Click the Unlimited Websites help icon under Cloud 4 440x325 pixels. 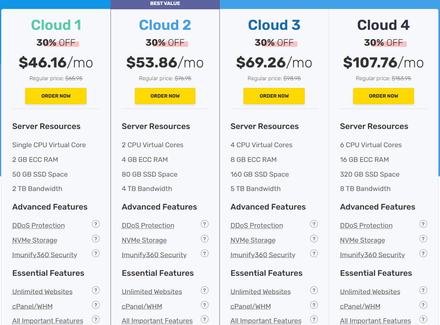click(x=423, y=290)
